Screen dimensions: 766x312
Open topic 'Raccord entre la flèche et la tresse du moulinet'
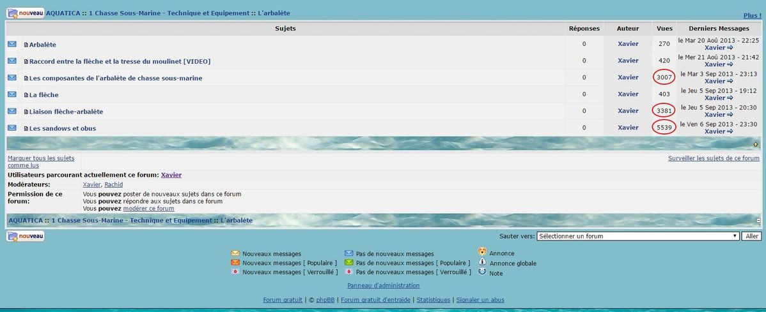(120, 61)
